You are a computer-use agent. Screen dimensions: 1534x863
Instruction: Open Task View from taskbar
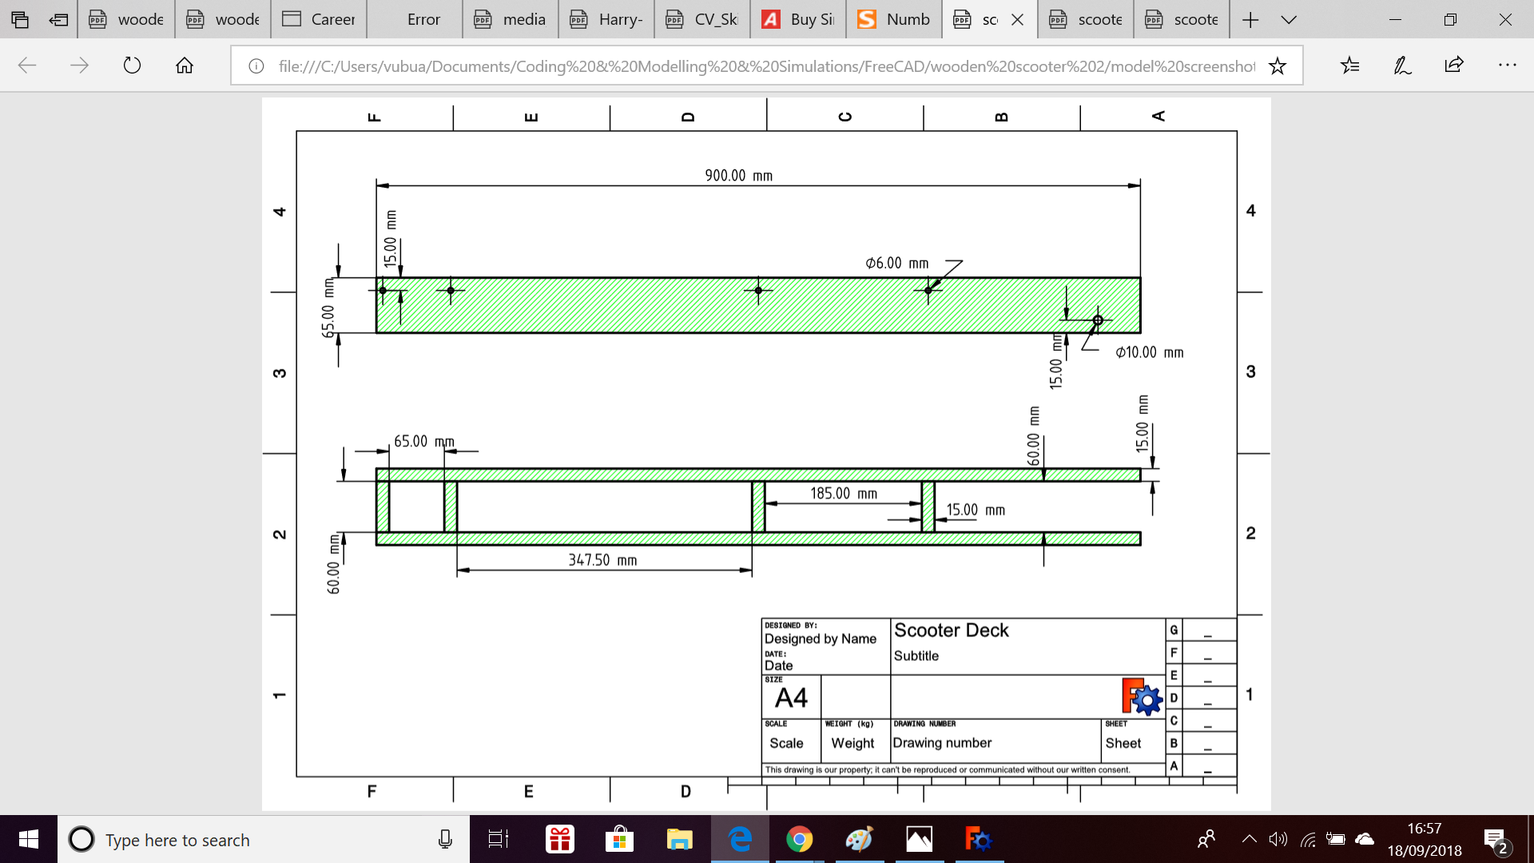tap(499, 839)
